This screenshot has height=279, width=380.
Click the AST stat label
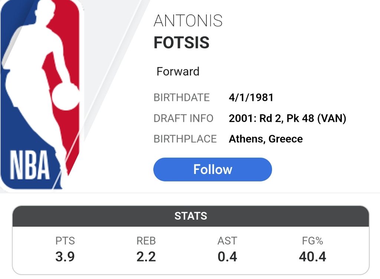(x=227, y=241)
